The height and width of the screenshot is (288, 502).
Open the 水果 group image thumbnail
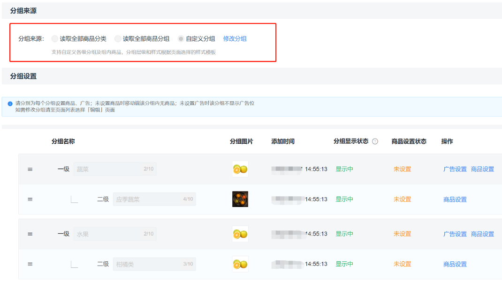click(x=240, y=234)
